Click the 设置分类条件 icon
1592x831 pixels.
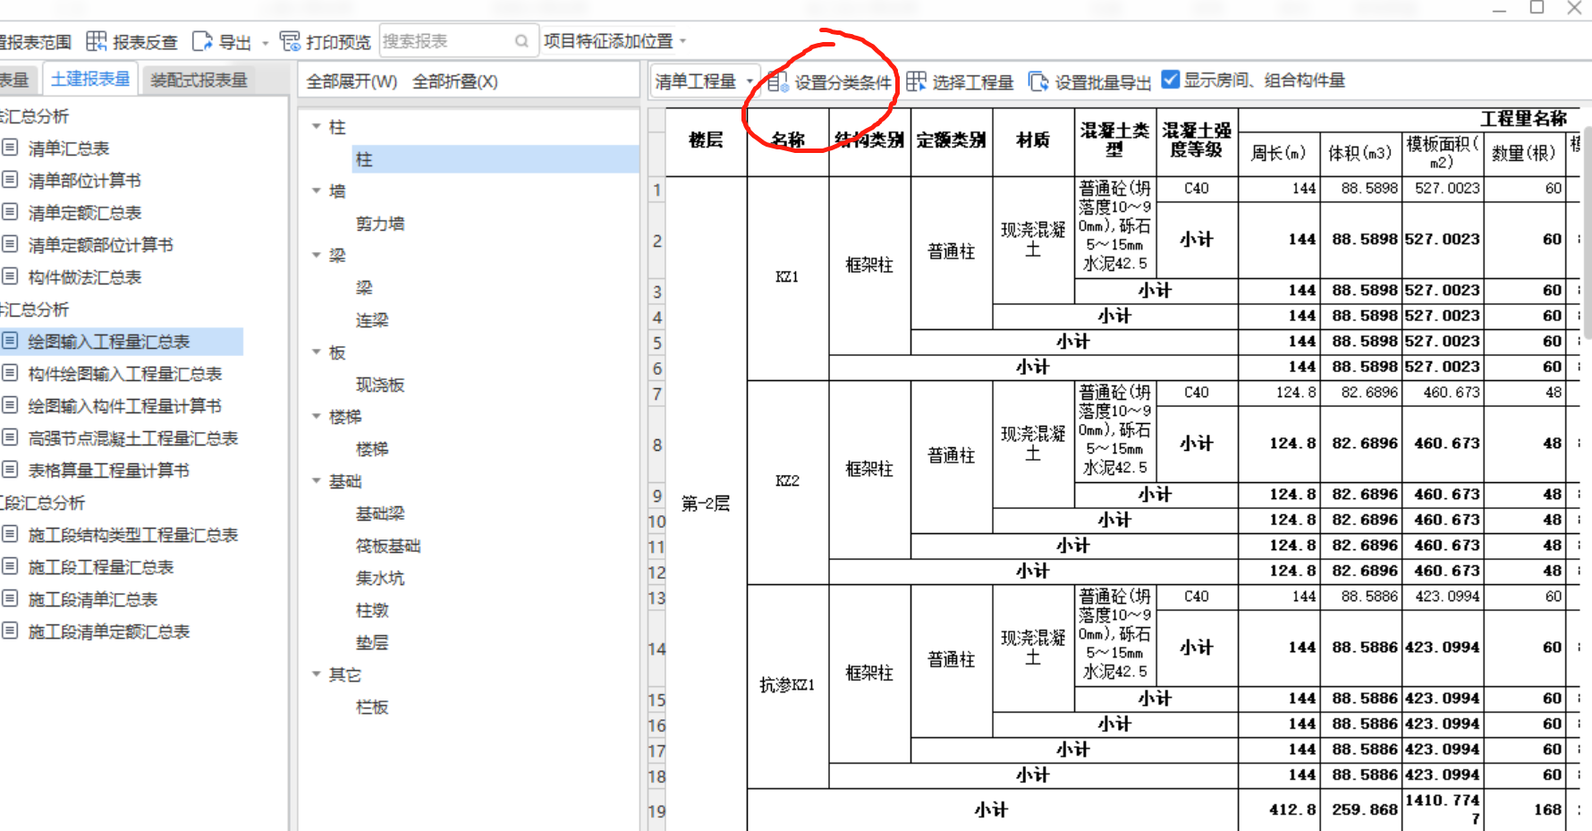click(778, 82)
